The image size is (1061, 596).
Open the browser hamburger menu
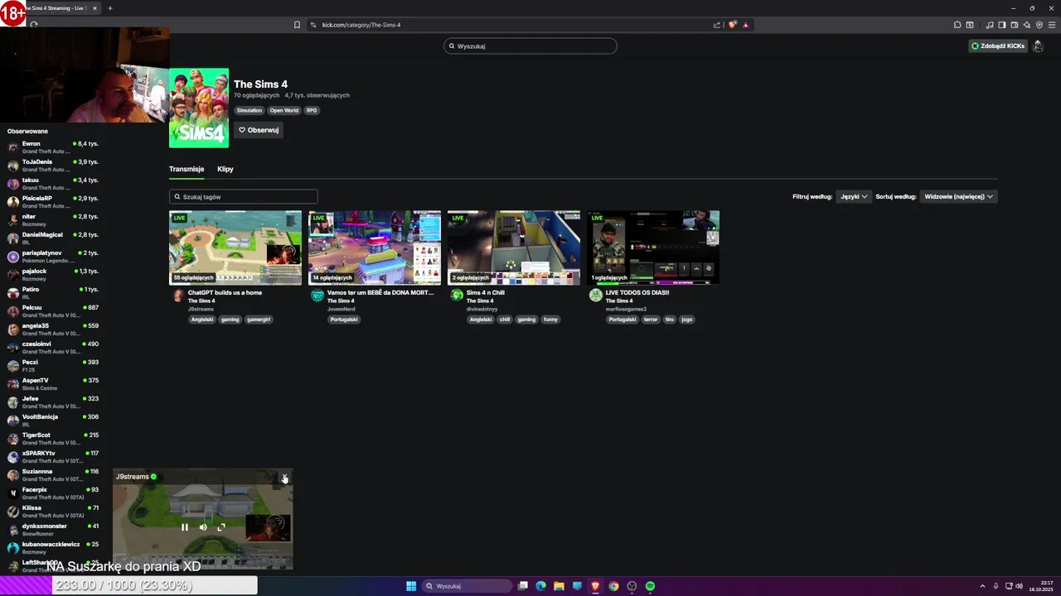1052,25
